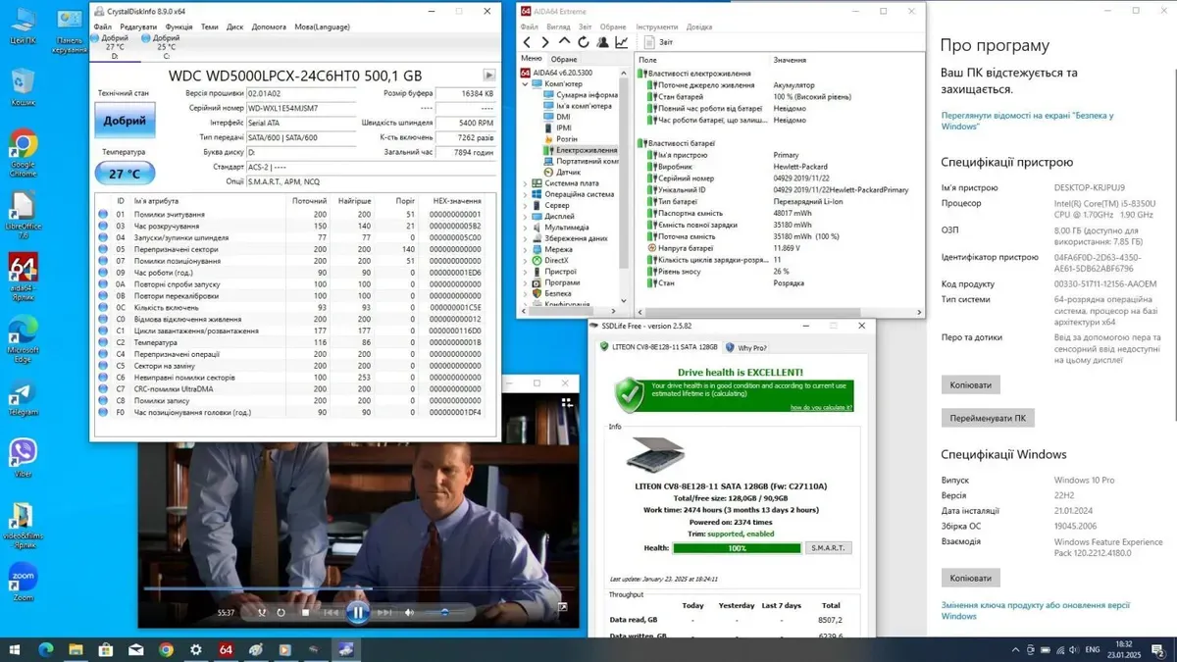Screen dimensions: 1177x662
Task: Mute the media player sound
Action: [x=410, y=613]
